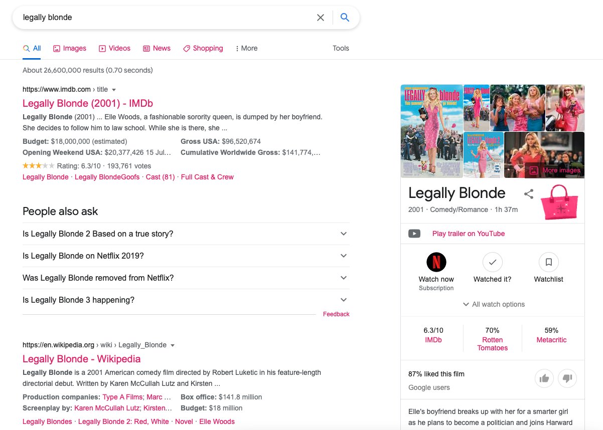Click the Netflix Watch now icon
The height and width of the screenshot is (430, 603).
pyautogui.click(x=436, y=262)
